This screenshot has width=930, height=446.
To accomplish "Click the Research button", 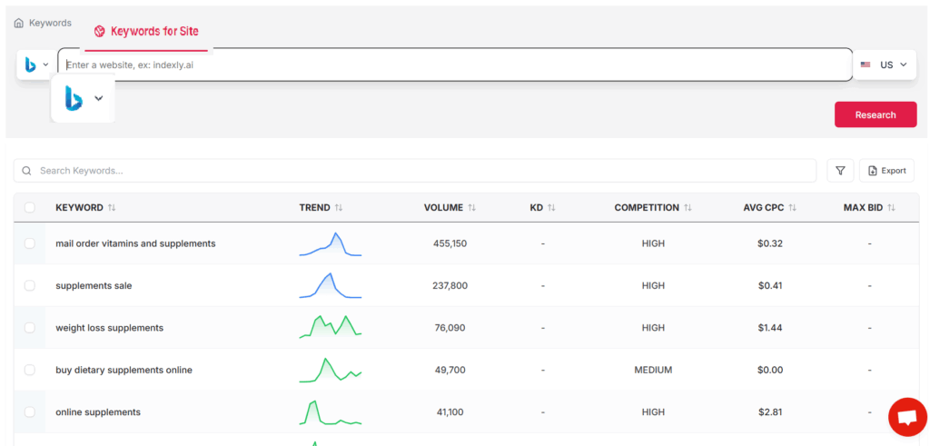I will coord(876,114).
